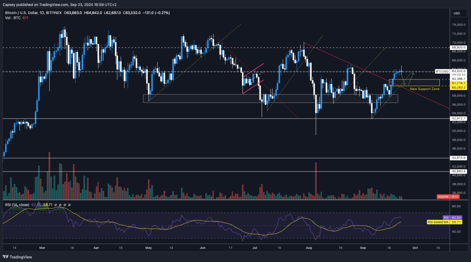The height and width of the screenshot is (262, 471).
Task: Click the last ø icon in RSI legend
Action: coord(69,205)
